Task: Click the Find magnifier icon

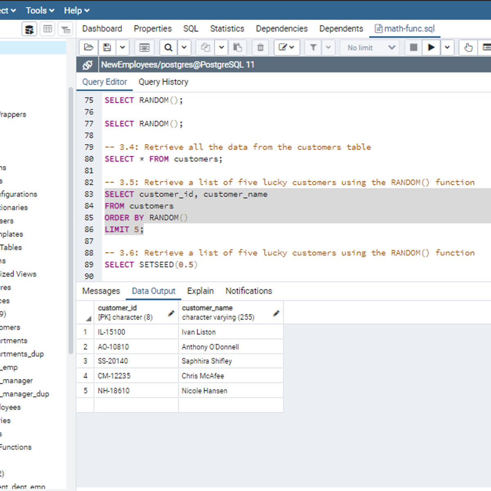Action: (x=168, y=47)
